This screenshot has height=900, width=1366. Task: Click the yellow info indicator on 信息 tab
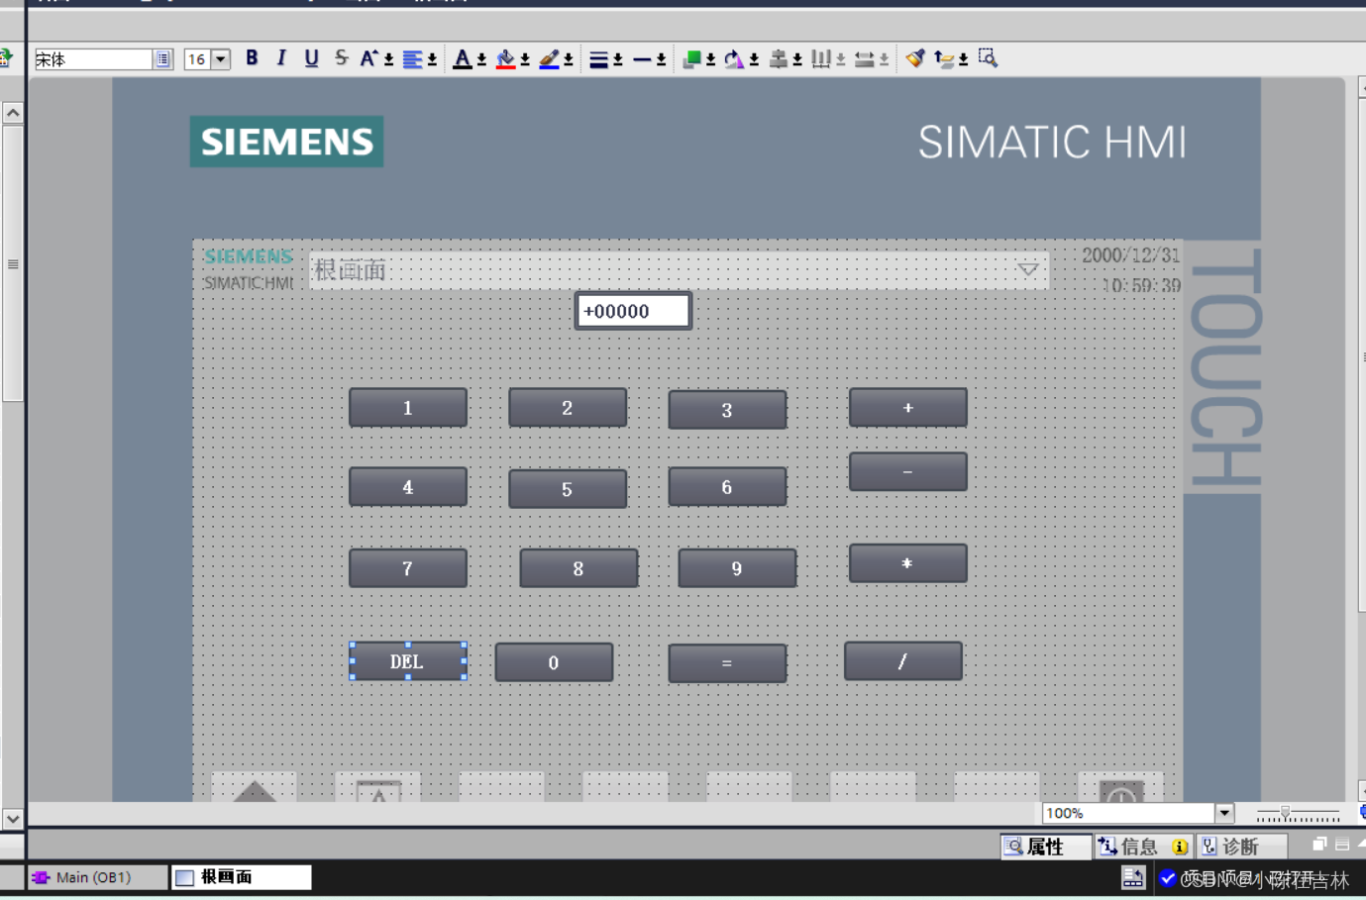(x=1179, y=847)
